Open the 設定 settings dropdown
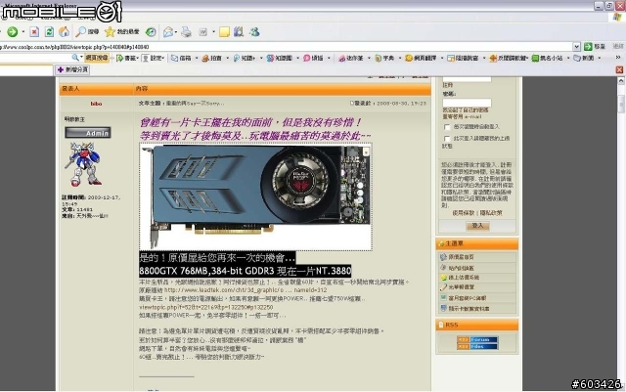Screen dimensions: 626x392 tap(154, 59)
